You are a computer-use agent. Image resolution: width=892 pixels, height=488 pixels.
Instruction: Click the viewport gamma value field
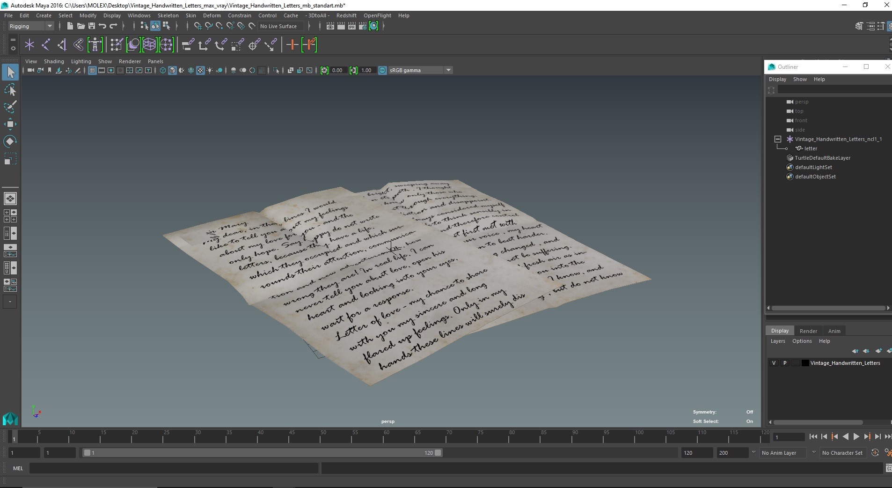368,70
